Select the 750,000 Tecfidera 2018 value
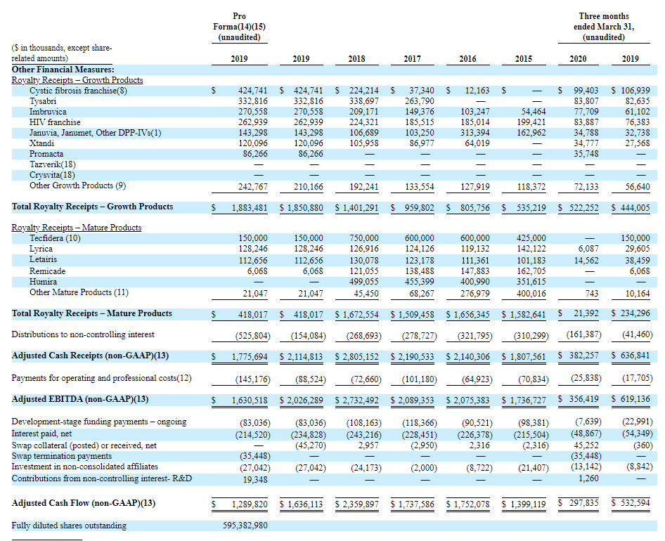This screenshot has width=665, height=541. point(364,238)
